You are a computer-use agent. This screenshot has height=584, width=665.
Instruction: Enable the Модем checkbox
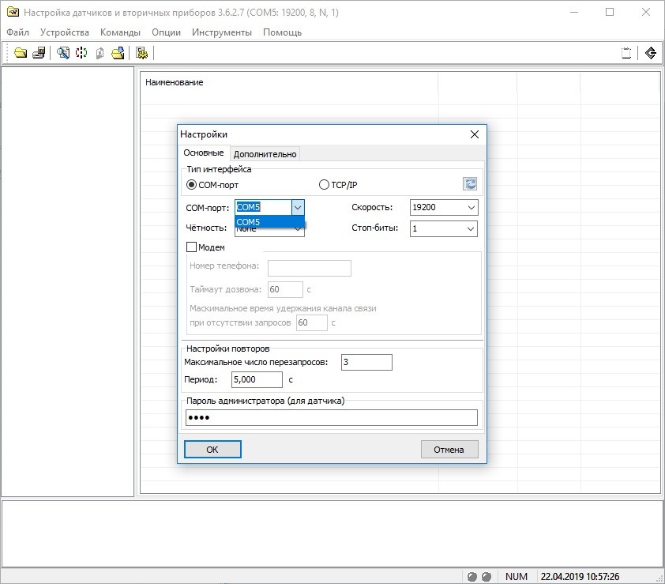click(192, 247)
